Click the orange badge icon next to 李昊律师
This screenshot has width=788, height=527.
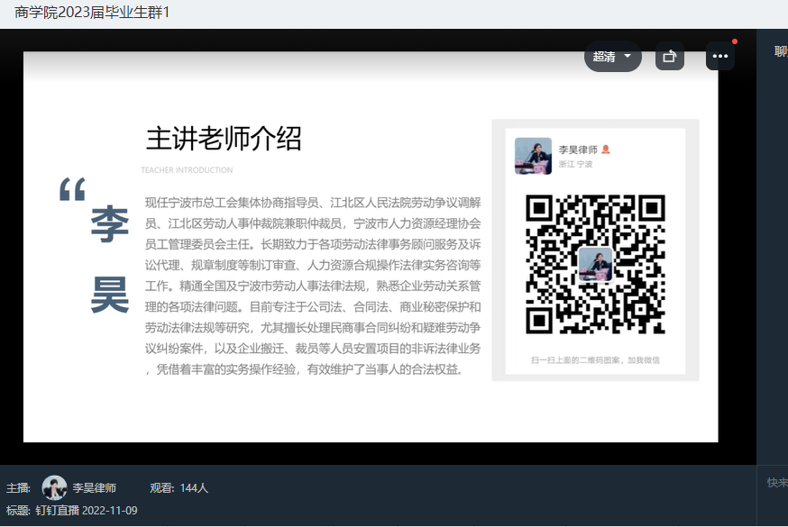[606, 150]
